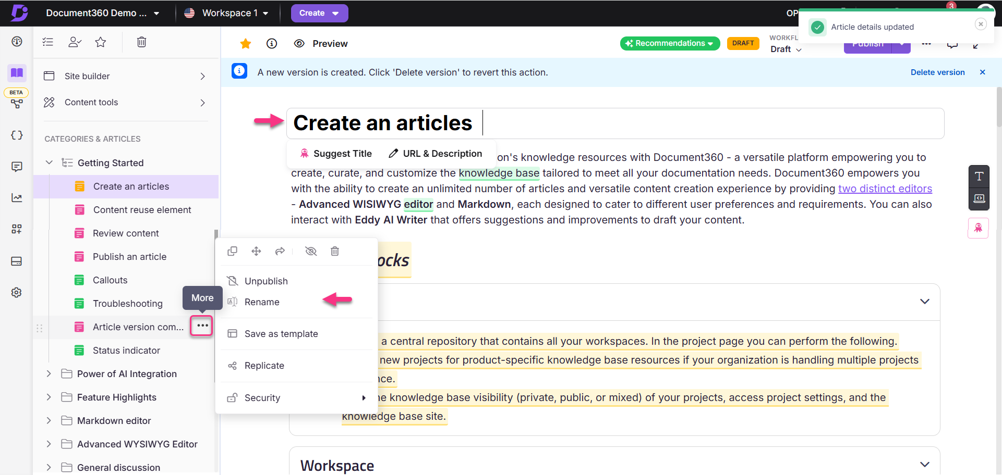The height and width of the screenshot is (475, 1002).
Task: Open the feedback comments icon in rail
Action: [17, 167]
